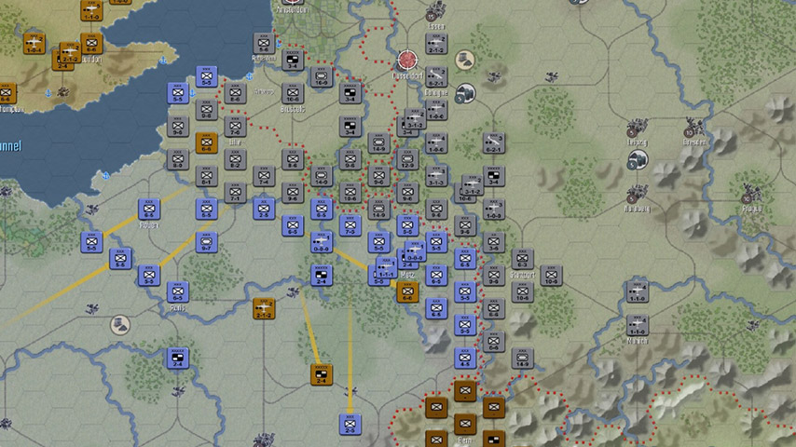Select grey 3-6 infantry counter
796x447 pixels.
[x=494, y=242]
